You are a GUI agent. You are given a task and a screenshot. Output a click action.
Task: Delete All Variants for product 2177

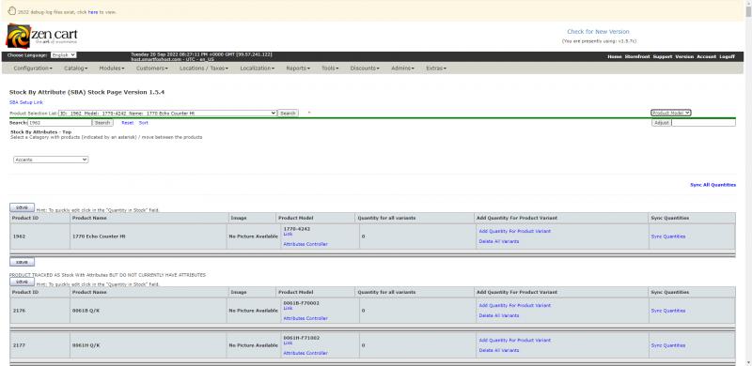click(x=499, y=351)
